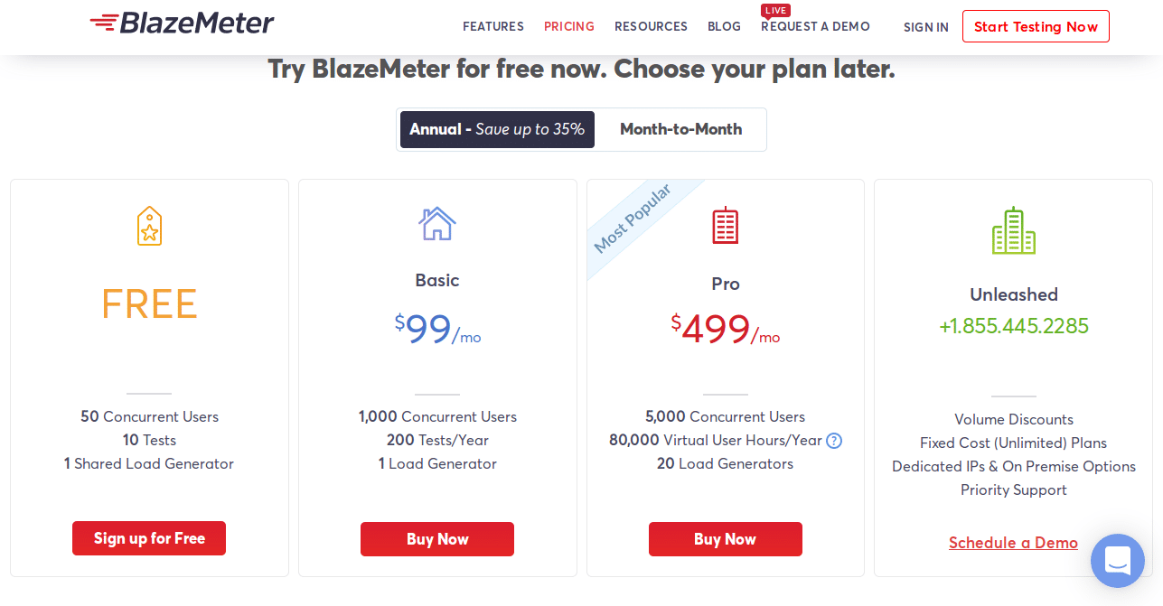The width and height of the screenshot is (1163, 606).
Task: Click the Sign In link
Action: [925, 27]
